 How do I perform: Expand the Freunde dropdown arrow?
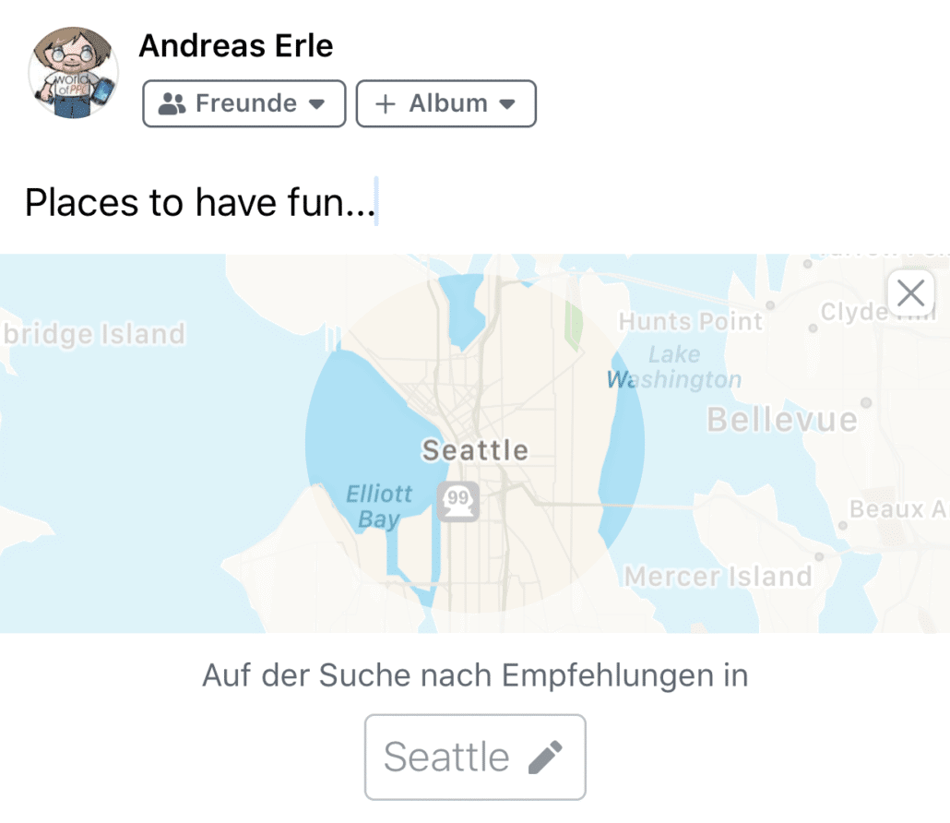(x=316, y=104)
